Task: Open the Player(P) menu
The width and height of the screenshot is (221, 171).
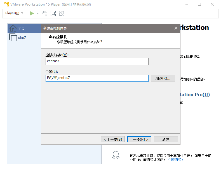Action: coord(14,13)
